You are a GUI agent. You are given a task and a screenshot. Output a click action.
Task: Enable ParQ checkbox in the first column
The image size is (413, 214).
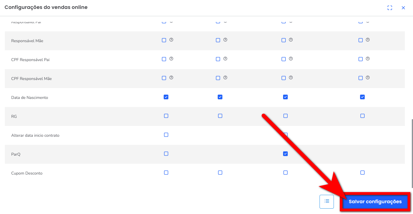(166, 154)
